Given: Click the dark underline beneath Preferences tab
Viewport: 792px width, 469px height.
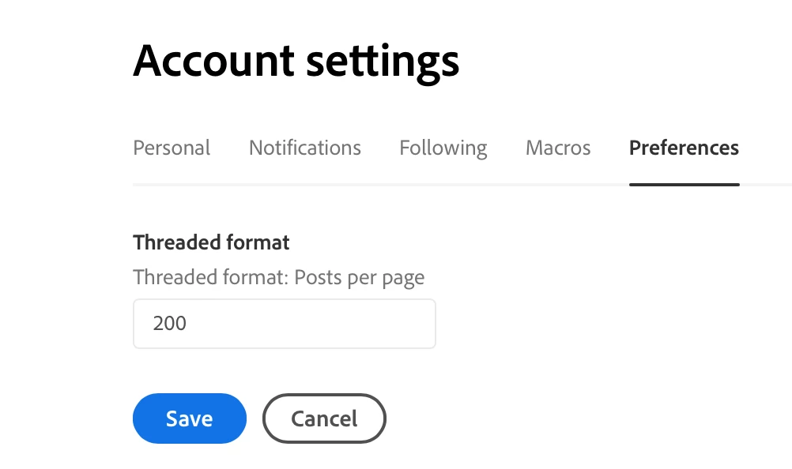Looking at the screenshot, I should [x=685, y=185].
